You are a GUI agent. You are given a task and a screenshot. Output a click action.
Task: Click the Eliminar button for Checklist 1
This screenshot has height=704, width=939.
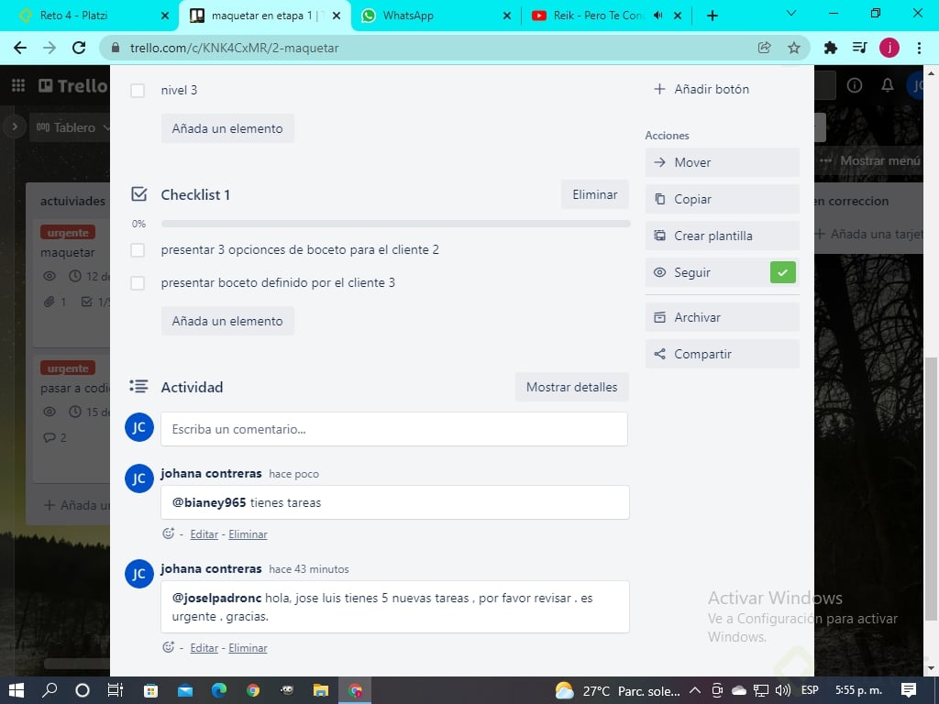(594, 194)
